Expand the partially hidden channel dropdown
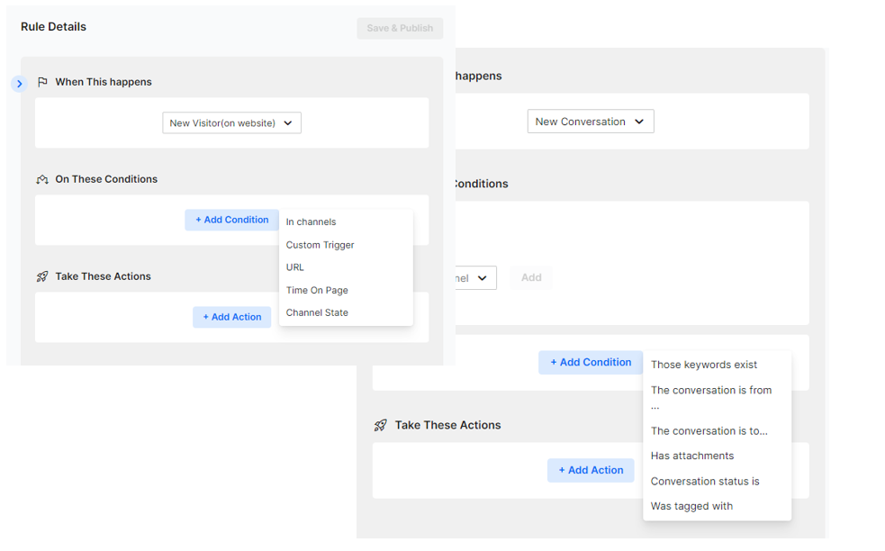The width and height of the screenshot is (885, 551). (475, 278)
